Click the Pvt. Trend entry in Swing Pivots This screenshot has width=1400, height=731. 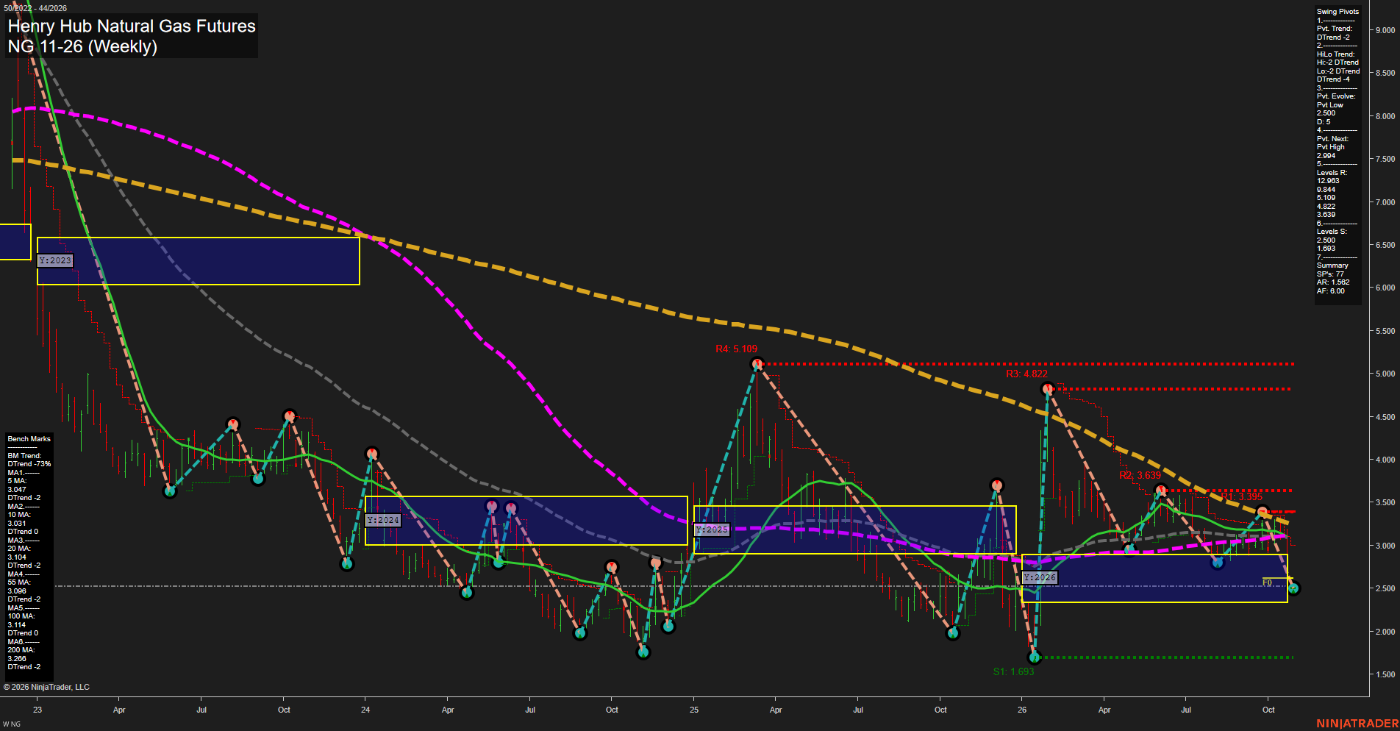(x=1335, y=29)
